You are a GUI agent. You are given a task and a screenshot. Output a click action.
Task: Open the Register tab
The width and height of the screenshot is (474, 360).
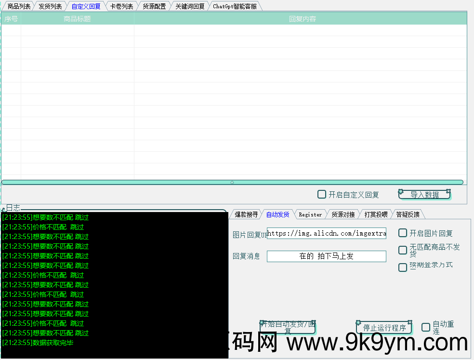[x=310, y=214]
